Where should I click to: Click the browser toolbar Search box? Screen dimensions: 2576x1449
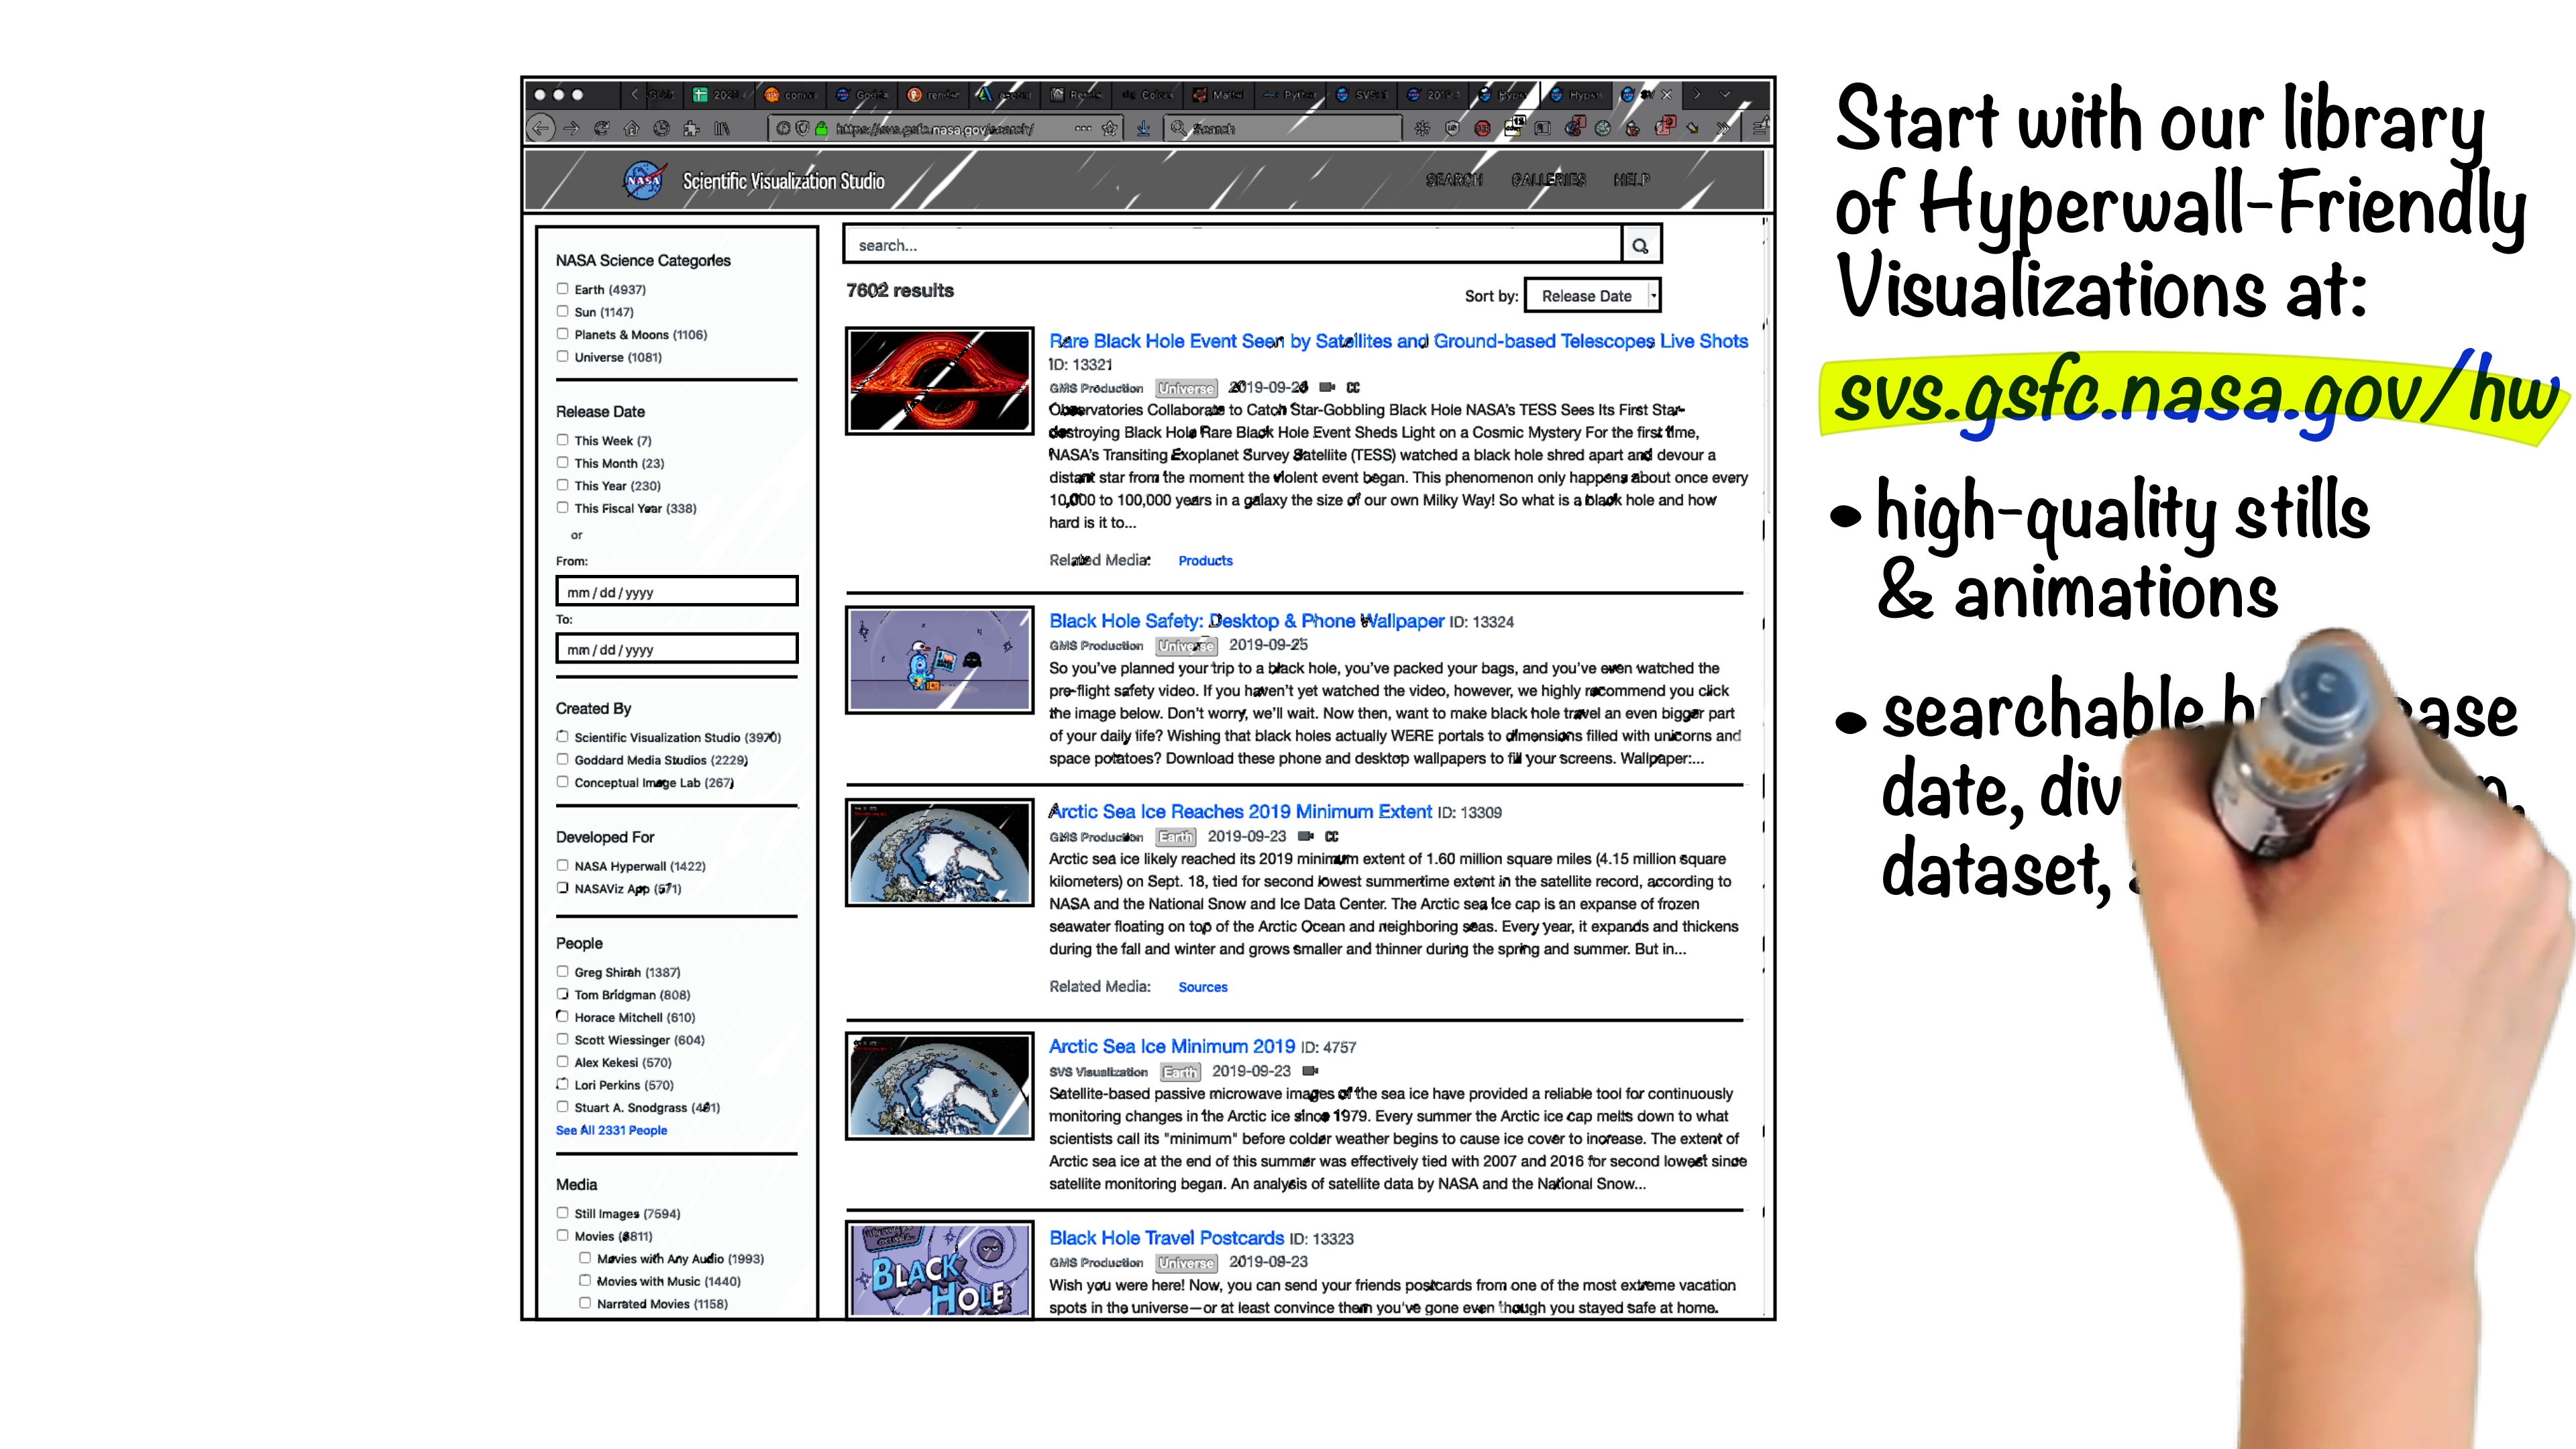pos(1282,128)
